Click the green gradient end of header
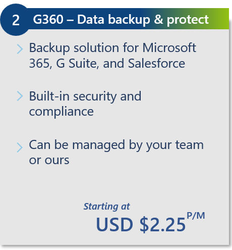The width and height of the screenshot is (232, 250). 220,19
